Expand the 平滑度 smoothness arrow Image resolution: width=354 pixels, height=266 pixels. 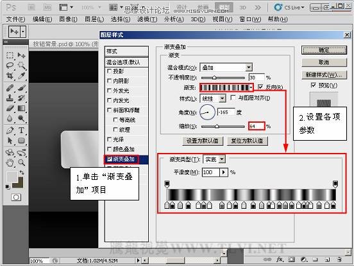coord(224,172)
